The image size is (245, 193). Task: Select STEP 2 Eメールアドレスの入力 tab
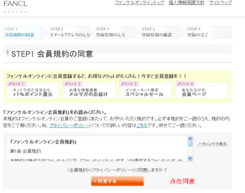[x=71, y=32]
